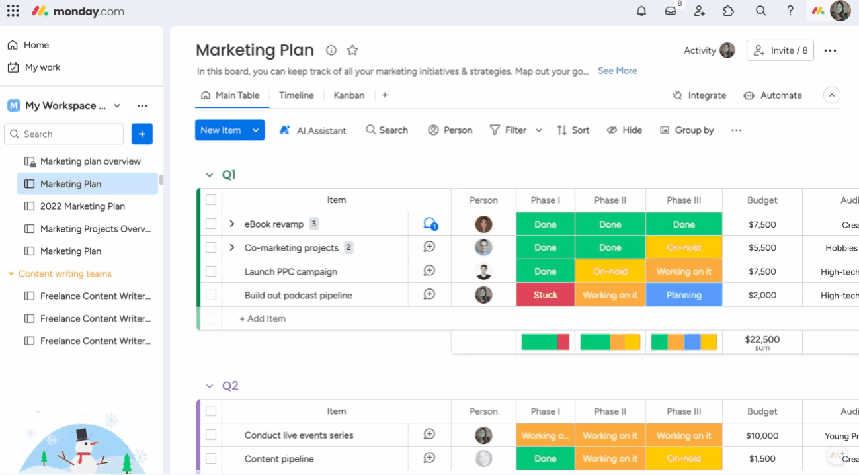Open eBook revamp conversation updates
The width and height of the screenshot is (859, 475).
click(x=430, y=224)
